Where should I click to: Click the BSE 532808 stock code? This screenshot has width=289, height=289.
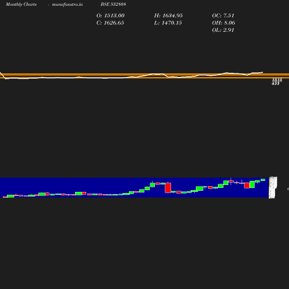click(113, 5)
